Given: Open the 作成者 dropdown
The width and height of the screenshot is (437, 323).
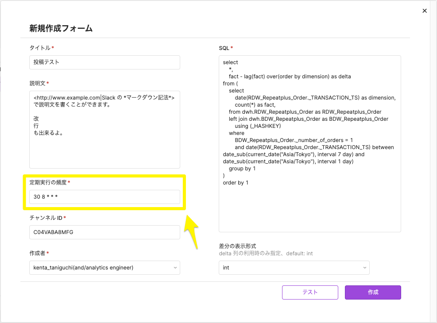Looking at the screenshot, I should 104,268.
